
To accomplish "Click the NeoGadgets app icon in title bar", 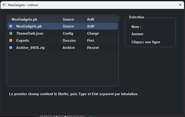I will coord(4,5).
